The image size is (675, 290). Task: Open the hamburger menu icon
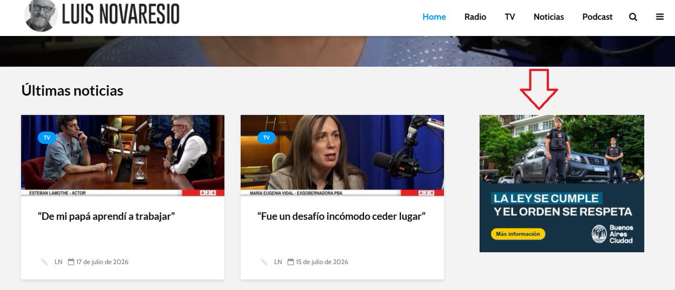[x=660, y=17]
